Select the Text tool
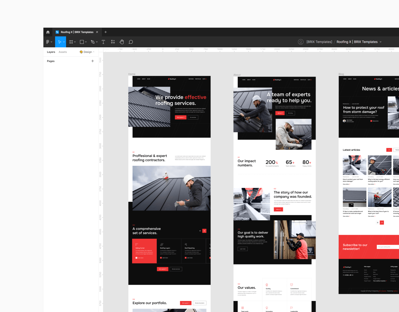Viewport: 399px width, 312px height. [x=103, y=42]
